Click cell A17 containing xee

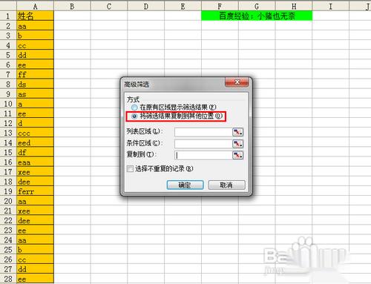pos(35,172)
